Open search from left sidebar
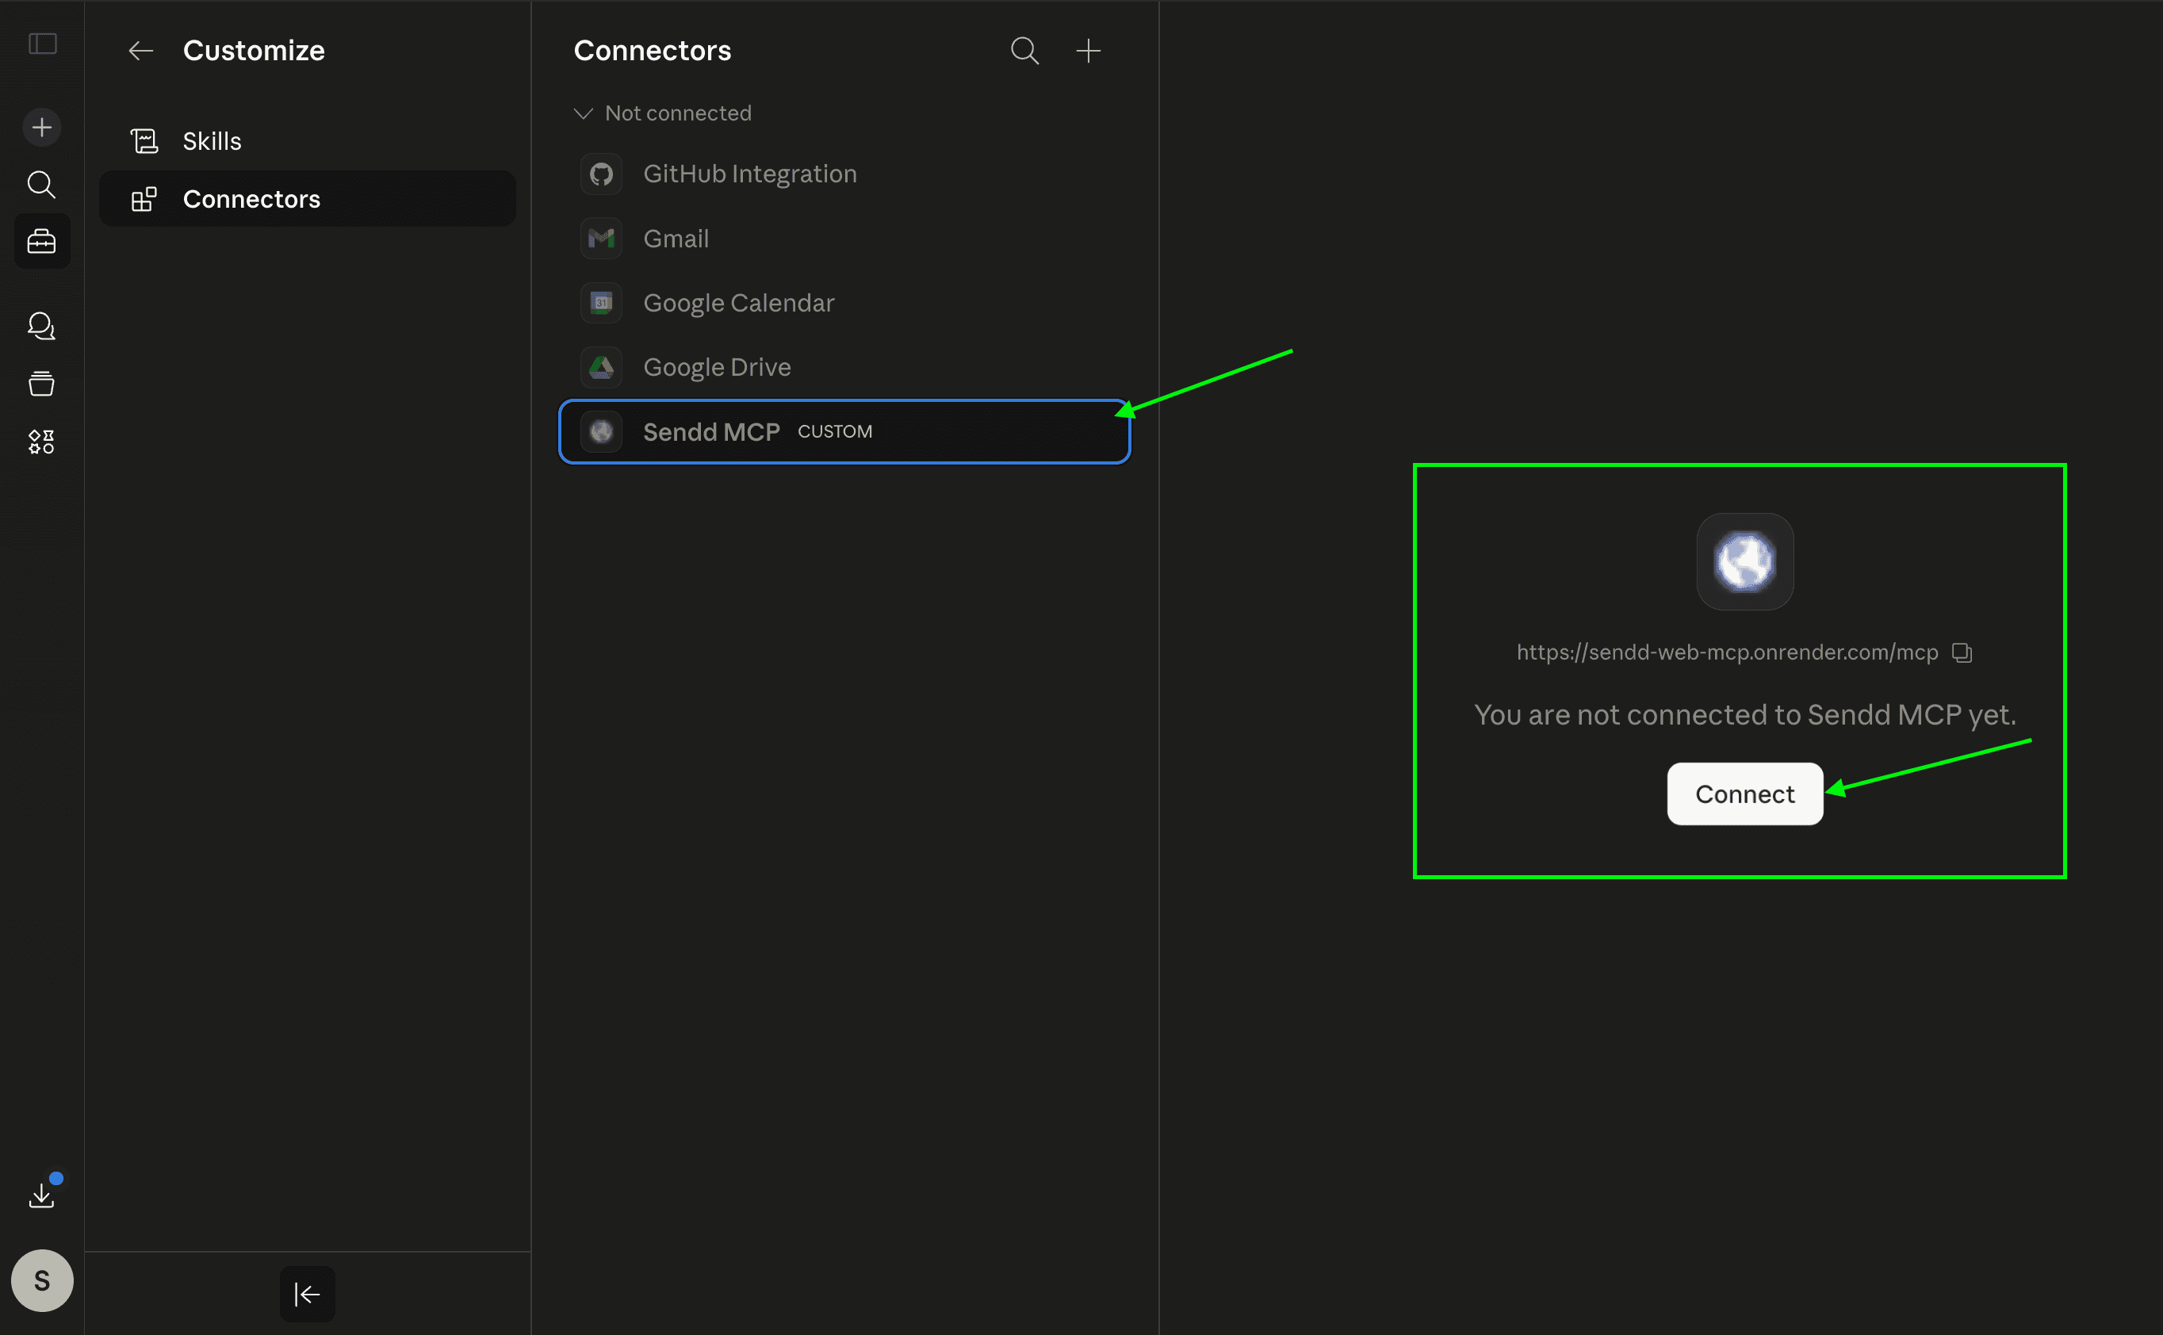The height and width of the screenshot is (1335, 2163). [x=41, y=185]
